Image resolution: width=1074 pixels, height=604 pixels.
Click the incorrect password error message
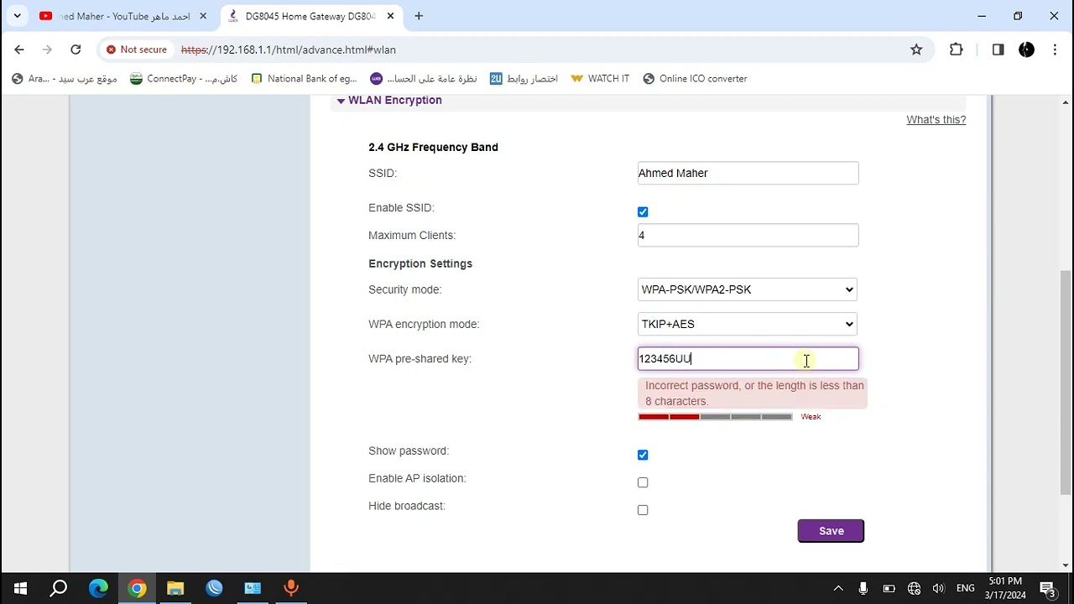pos(753,393)
